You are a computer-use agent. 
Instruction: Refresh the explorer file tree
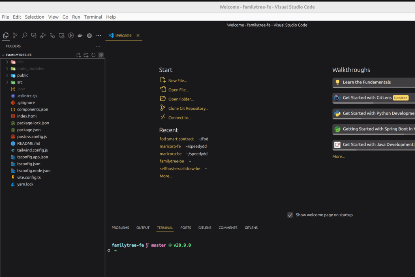[x=94, y=55]
